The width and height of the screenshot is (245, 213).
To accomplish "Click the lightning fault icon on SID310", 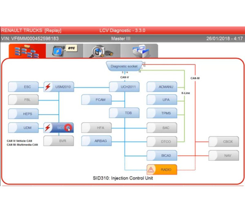I will click(48, 128).
